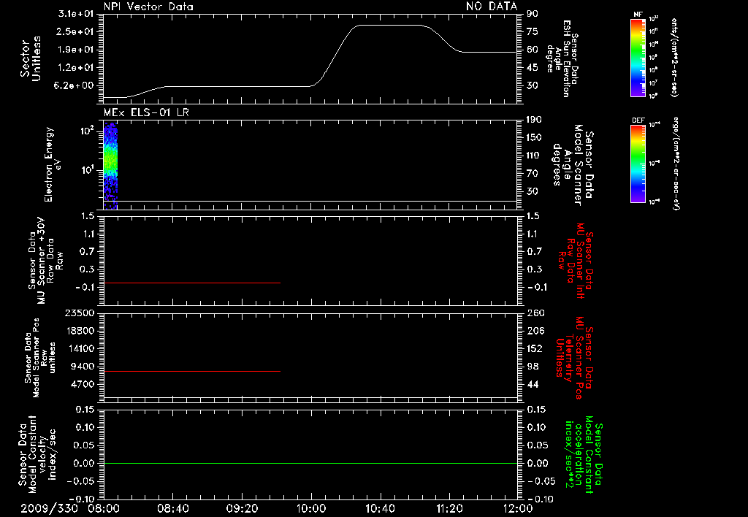Click the '10:00' time axis label
Screen dimensions: 748x517
pyautogui.click(x=311, y=508)
